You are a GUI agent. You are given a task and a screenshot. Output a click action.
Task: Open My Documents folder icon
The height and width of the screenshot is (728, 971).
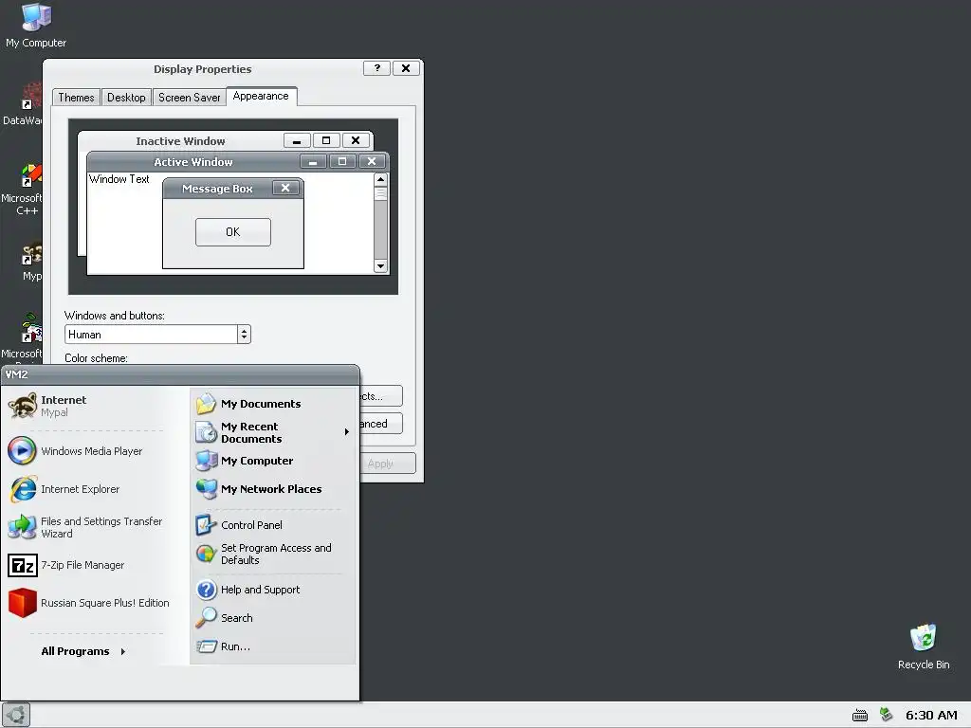coord(206,404)
